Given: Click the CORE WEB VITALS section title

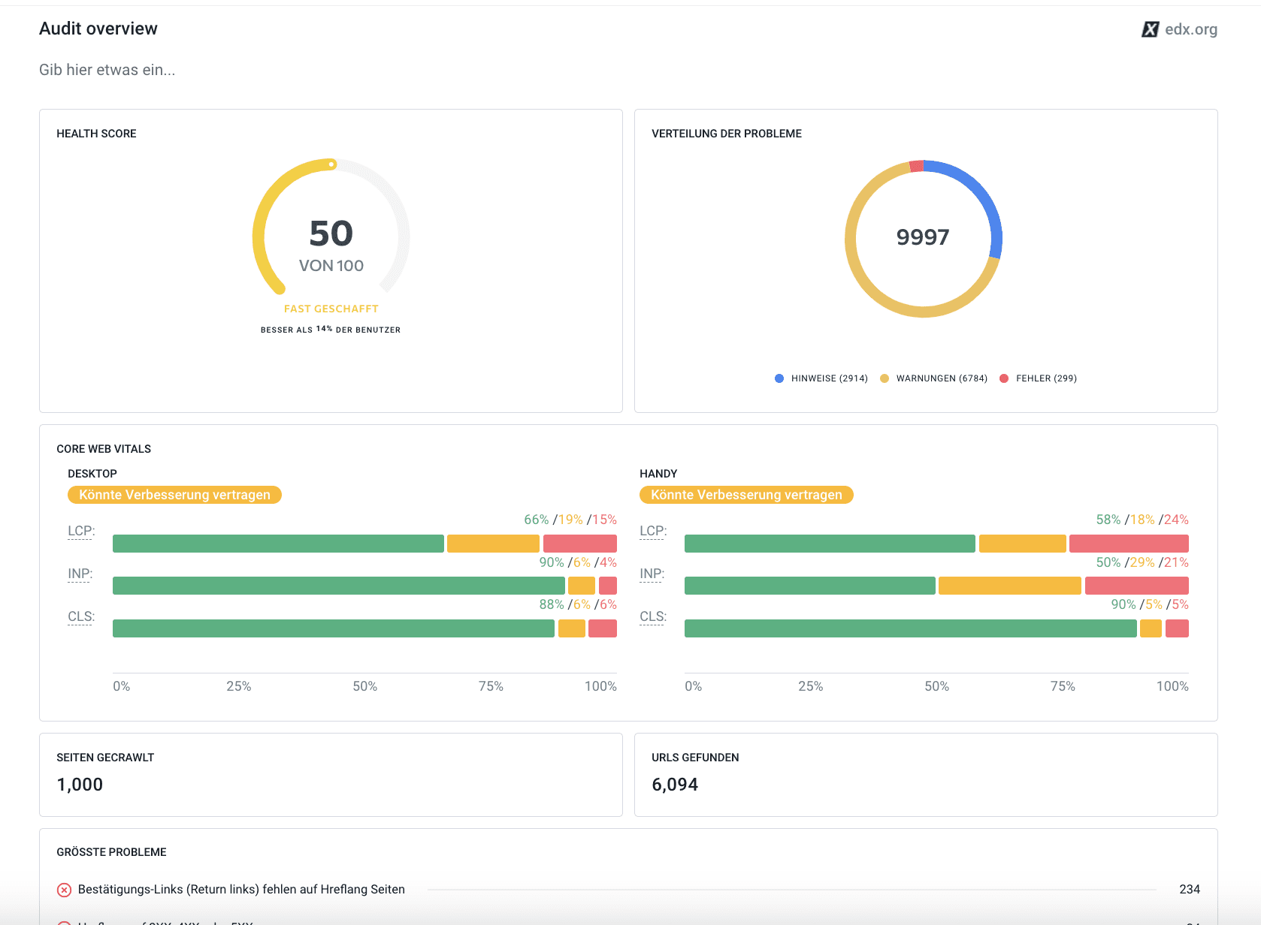Looking at the screenshot, I should click(104, 449).
